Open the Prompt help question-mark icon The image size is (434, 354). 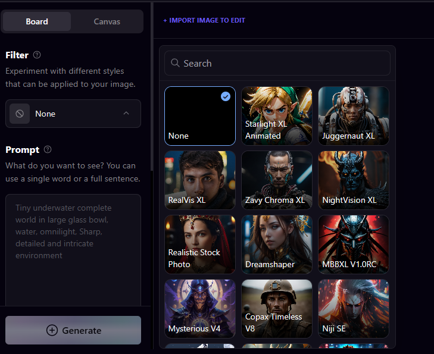48,149
